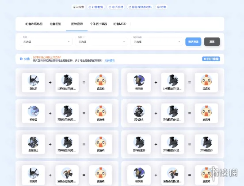The image size is (244, 186).
Task: Select the 唤夜兽 card paired with 异构格里芬
Action: coord(139,82)
